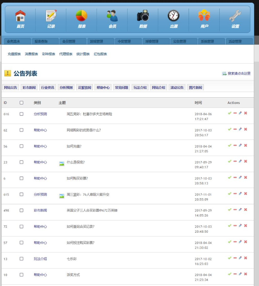Click the red delete X for row 616
This screenshot has width=259, height=286.
(245, 113)
